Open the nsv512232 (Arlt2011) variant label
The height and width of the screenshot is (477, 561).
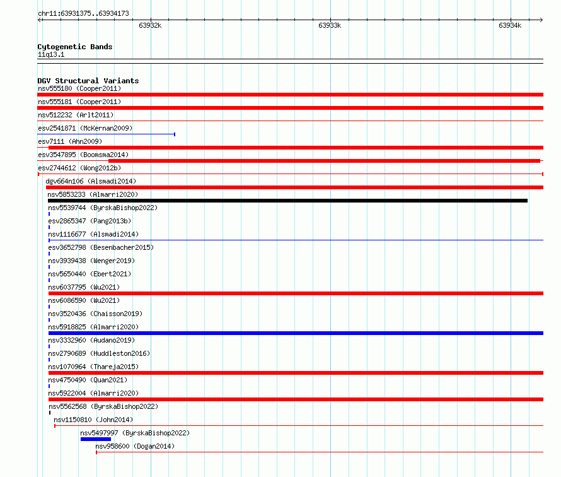pyautogui.click(x=76, y=115)
